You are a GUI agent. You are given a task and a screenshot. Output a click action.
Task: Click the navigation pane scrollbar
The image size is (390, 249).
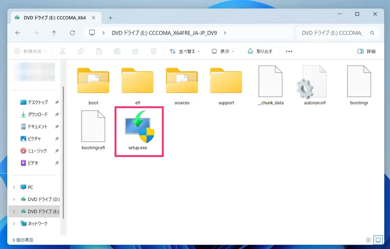[x=63, y=152]
